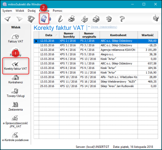
Task: Open the Zestawienia sidebar module
Action: [x=15, y=106]
